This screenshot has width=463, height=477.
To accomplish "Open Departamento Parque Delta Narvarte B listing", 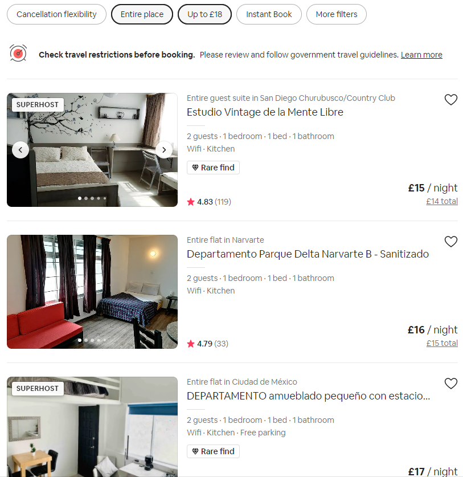I will (308, 254).
